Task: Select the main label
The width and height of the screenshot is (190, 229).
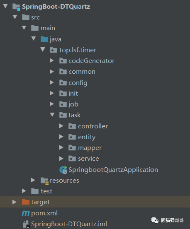Action: click(x=48, y=28)
